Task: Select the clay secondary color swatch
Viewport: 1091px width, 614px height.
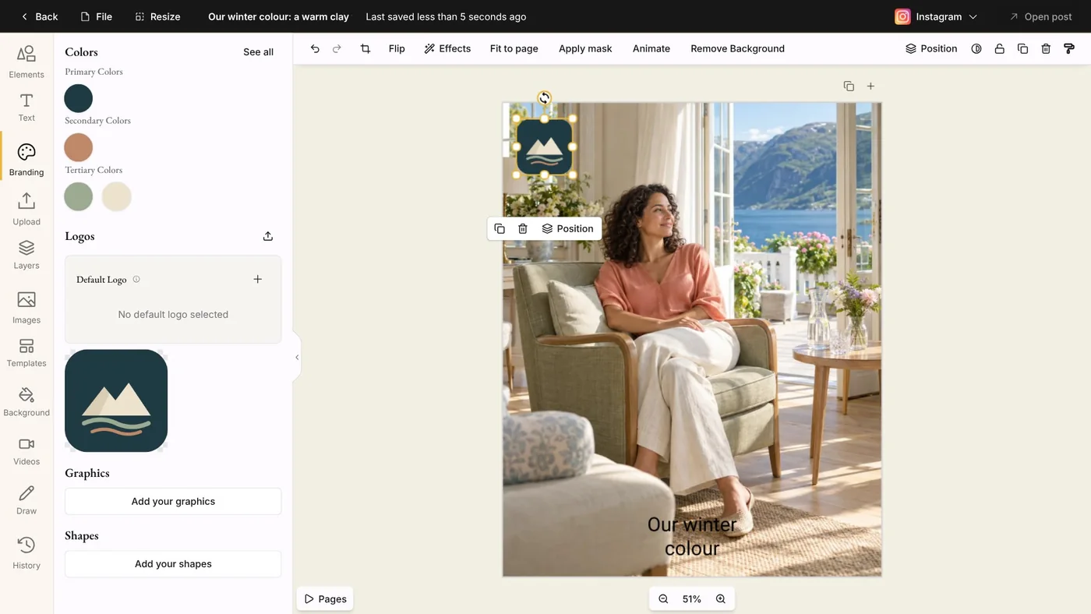Action: pyautogui.click(x=78, y=147)
